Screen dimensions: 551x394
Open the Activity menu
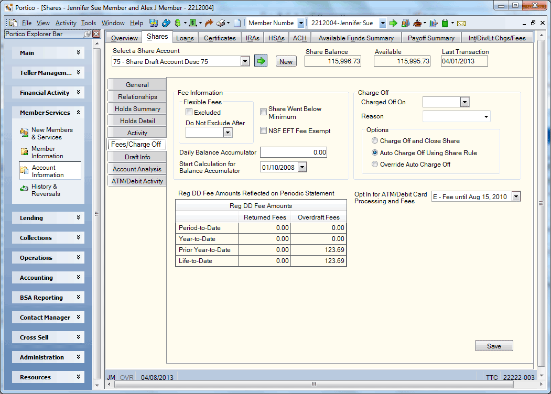pyautogui.click(x=66, y=23)
